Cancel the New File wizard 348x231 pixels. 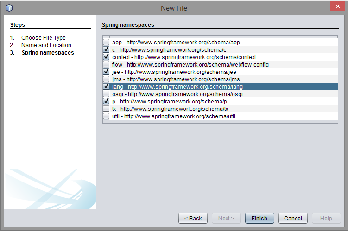pyautogui.click(x=293, y=219)
